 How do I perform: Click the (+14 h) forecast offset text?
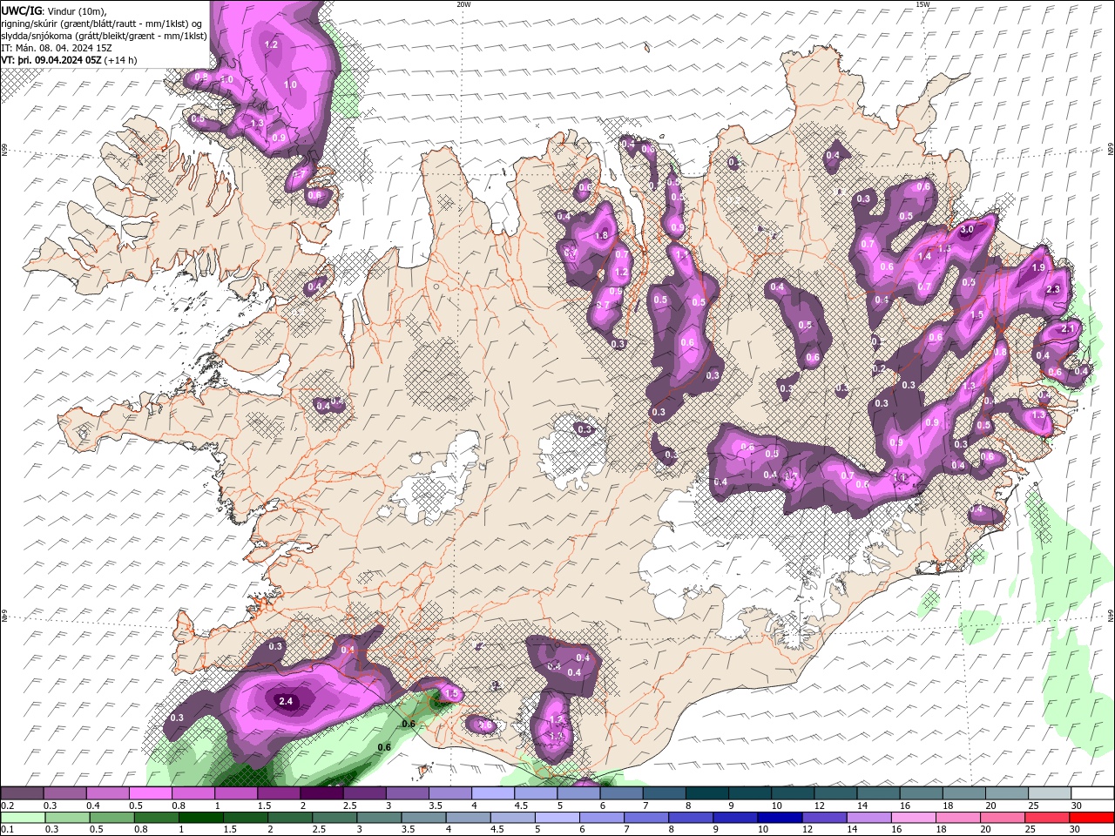click(120, 60)
